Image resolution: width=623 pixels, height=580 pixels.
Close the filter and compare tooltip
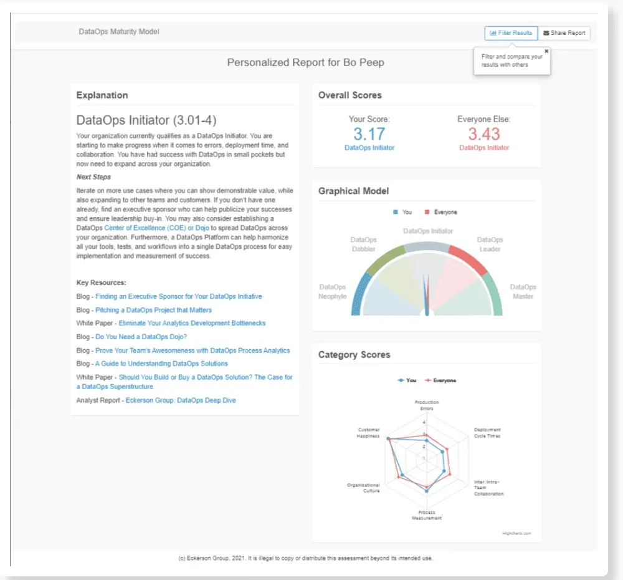(546, 51)
